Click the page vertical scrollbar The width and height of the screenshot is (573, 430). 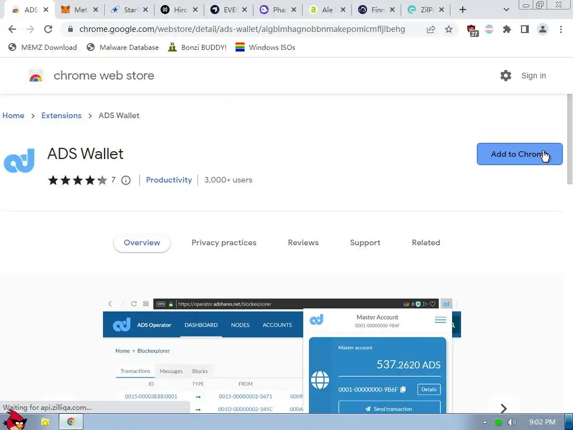pyautogui.click(x=570, y=139)
